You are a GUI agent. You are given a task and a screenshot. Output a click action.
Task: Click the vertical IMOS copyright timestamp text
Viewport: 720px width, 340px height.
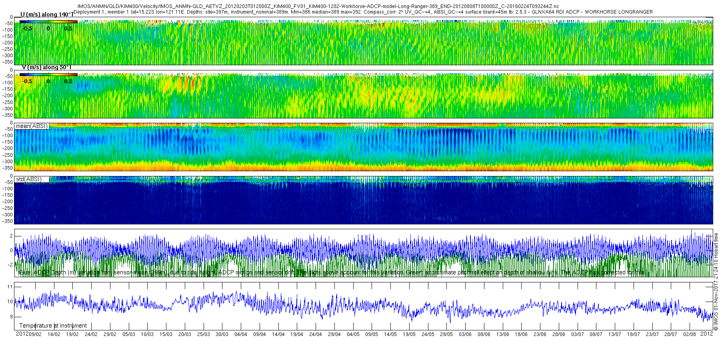(716, 282)
